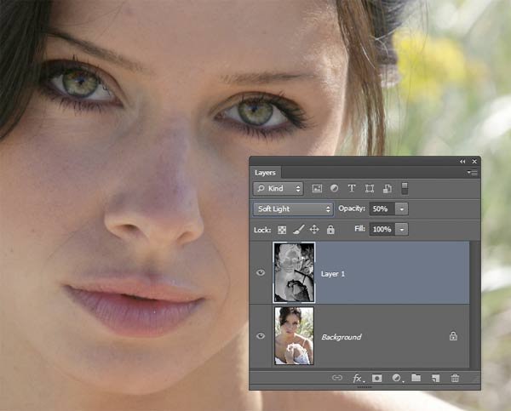Image resolution: width=511 pixels, height=411 pixels.
Task: Hide Layer 1 with its eye icon
Action: pyautogui.click(x=261, y=273)
